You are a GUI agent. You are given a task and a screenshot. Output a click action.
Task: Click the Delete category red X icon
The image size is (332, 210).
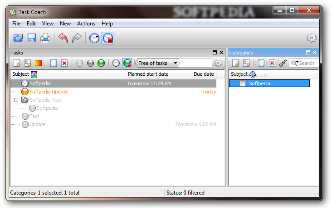click(x=272, y=63)
